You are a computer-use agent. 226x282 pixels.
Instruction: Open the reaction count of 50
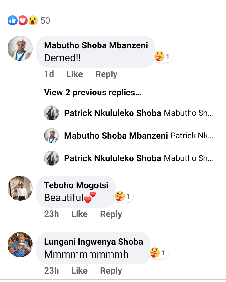pyautogui.click(x=45, y=21)
